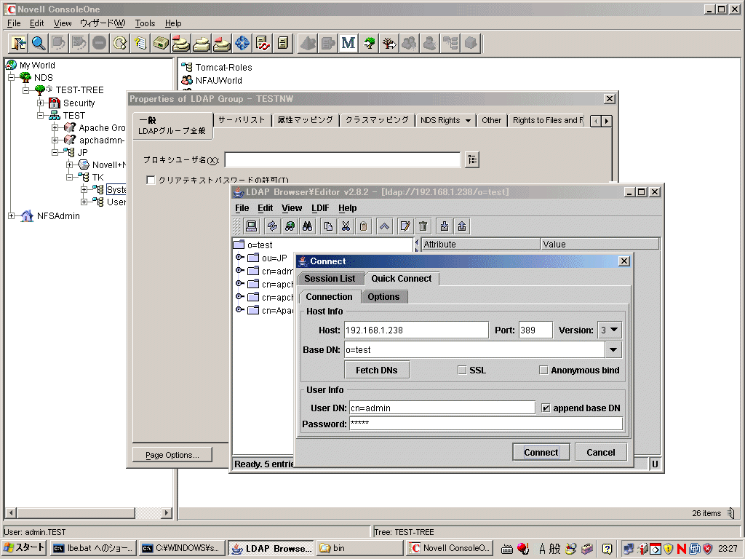Click the trash Delete icon in LDAP Browser toolbar
The width and height of the screenshot is (745, 559).
423,226
